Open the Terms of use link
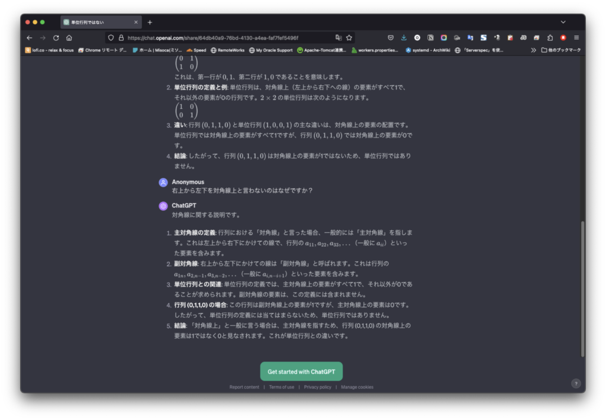The height and width of the screenshot is (420, 606). click(x=282, y=387)
